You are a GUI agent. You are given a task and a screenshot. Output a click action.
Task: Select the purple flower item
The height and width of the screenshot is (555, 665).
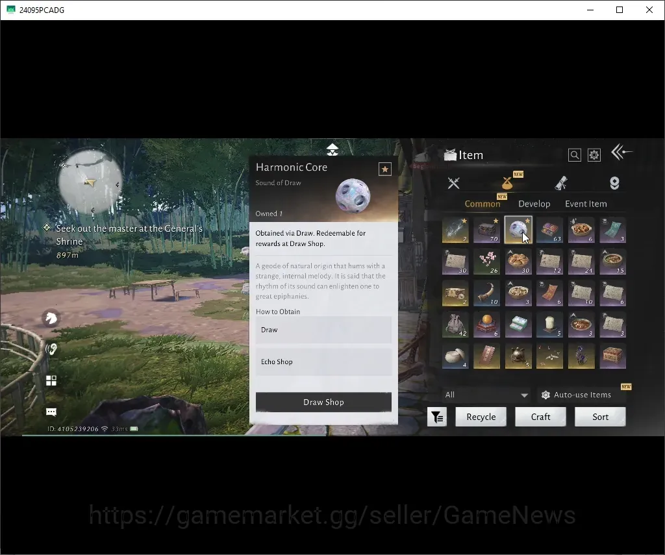coord(581,356)
